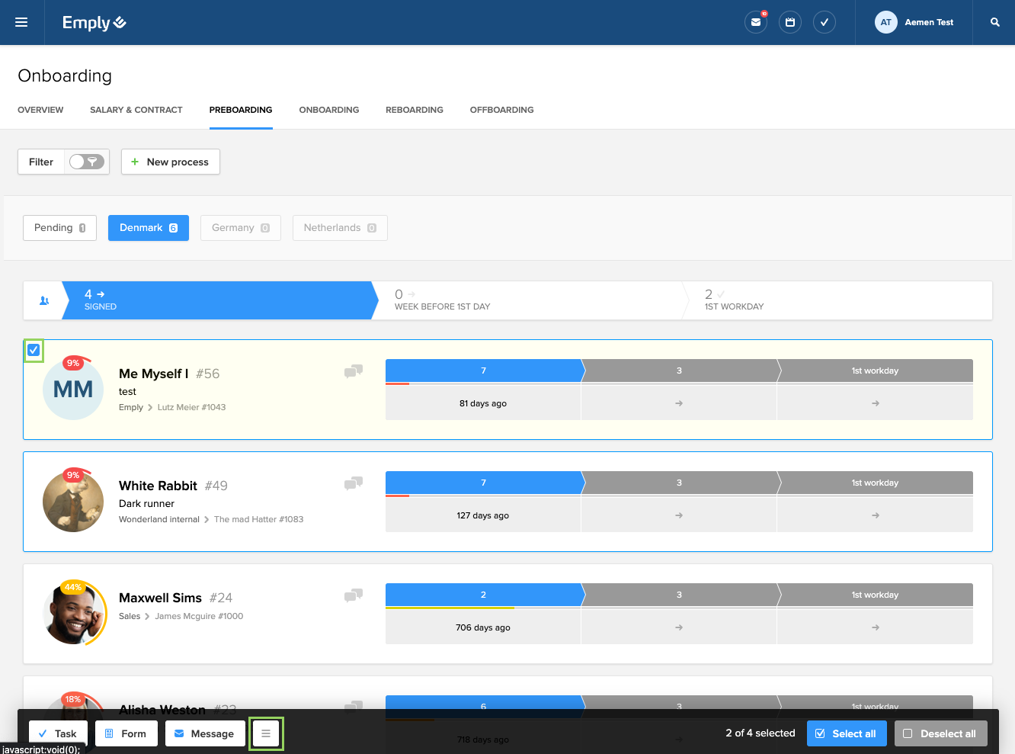Click the checkmark tasks icon in header

pyautogui.click(x=824, y=22)
